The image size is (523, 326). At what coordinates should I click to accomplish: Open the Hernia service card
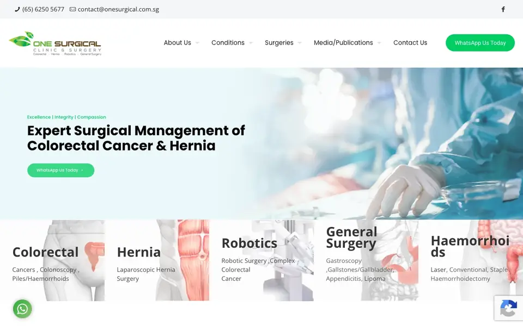157,260
